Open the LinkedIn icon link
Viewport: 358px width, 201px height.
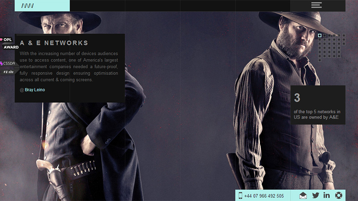tap(327, 195)
